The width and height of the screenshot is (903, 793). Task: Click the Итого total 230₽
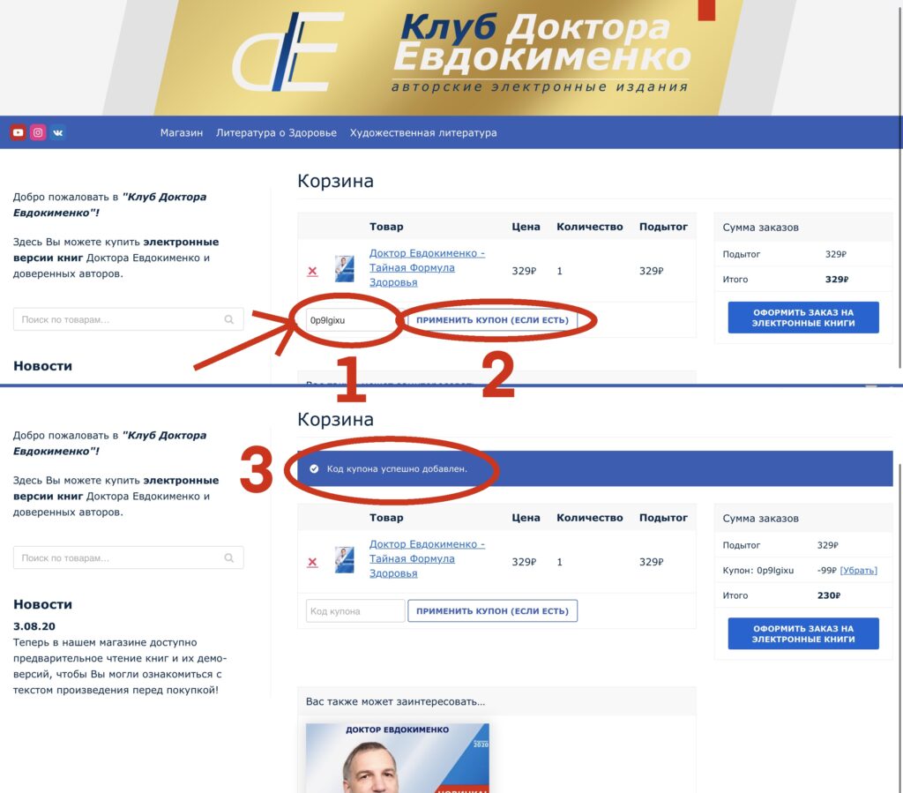(829, 595)
